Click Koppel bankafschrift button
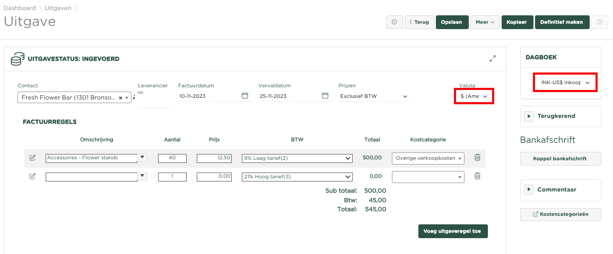 click(x=561, y=159)
